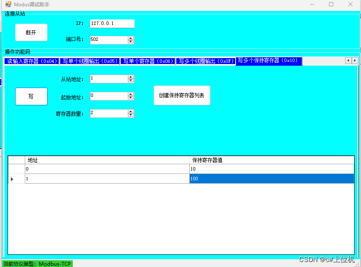This screenshot has height=267, width=361.
Task: Select the grid cell containing value 10
Action: tap(271, 169)
